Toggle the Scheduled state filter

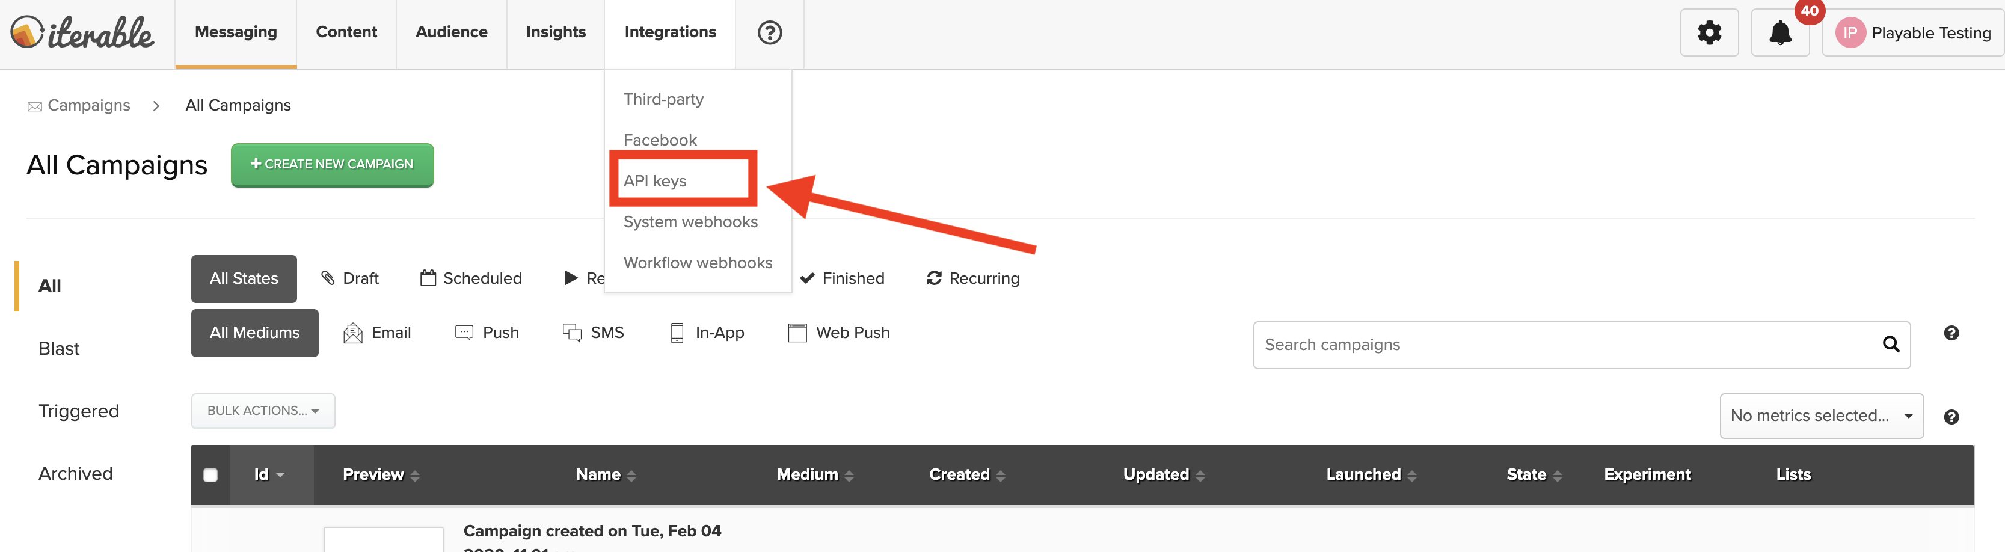coord(471,278)
